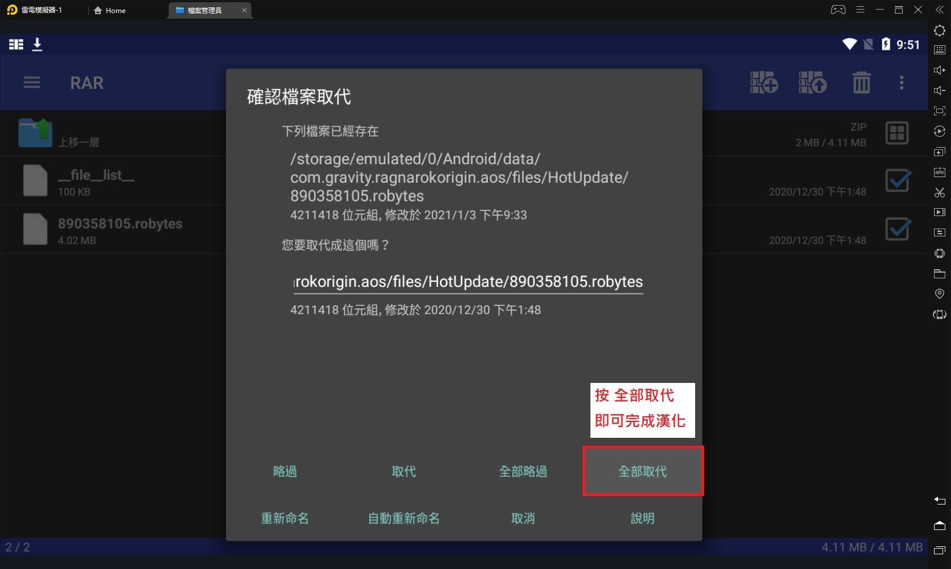Select 重新命名 in the dialog
951x569 pixels.
tap(285, 518)
